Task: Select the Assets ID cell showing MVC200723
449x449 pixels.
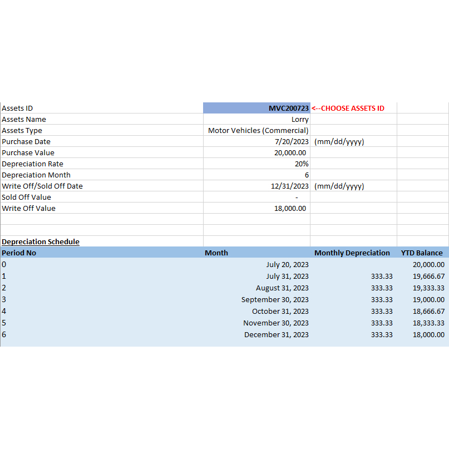Action: (x=256, y=108)
